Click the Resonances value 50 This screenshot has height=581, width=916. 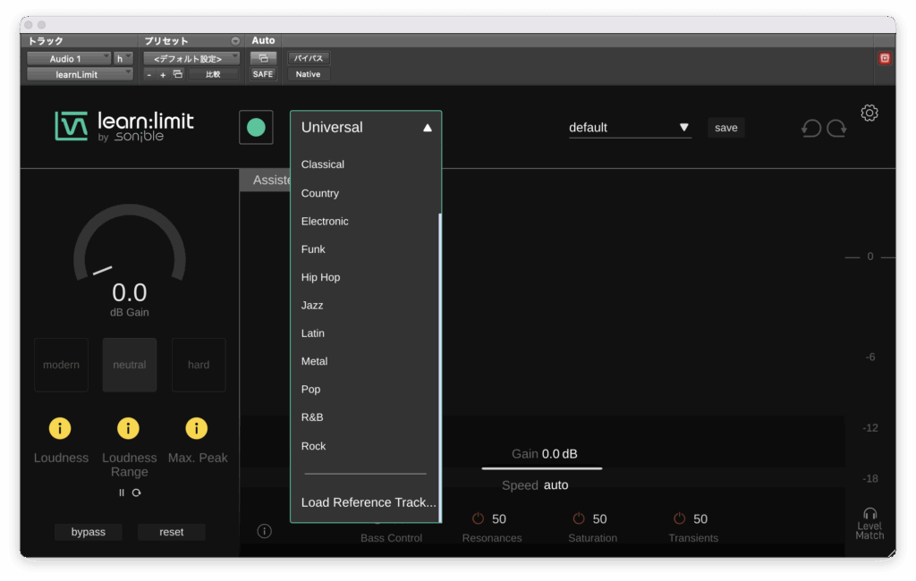tap(499, 518)
